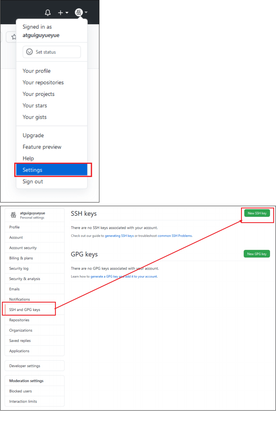Viewport: 276px width, 444px height.
Task: Open Feature preview menu item
Action: pyautogui.click(x=52, y=147)
